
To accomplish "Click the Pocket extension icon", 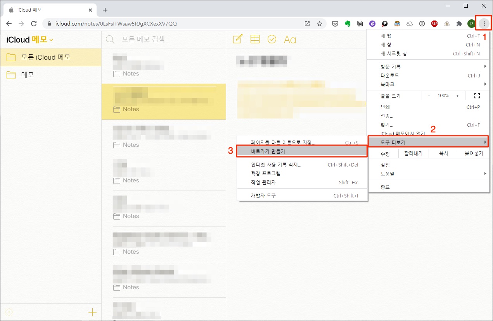I will (335, 24).
